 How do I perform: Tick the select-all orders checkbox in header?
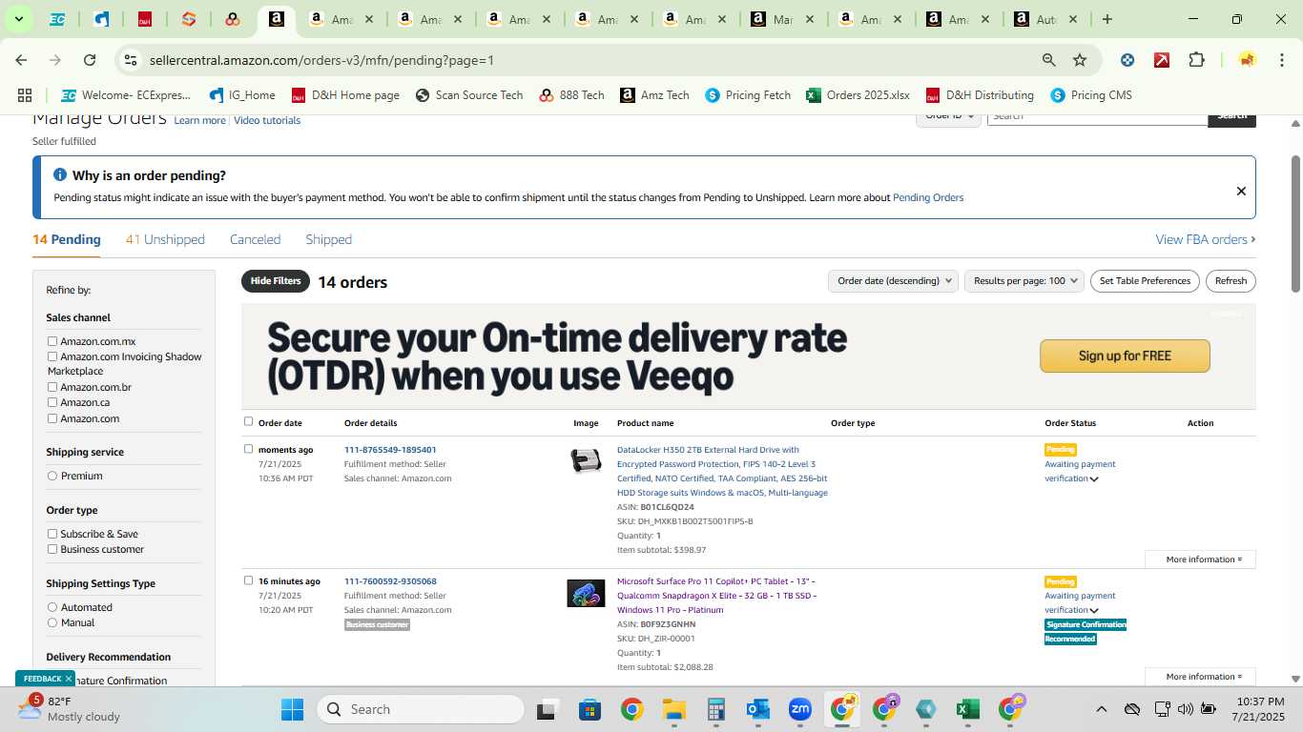coord(249,421)
